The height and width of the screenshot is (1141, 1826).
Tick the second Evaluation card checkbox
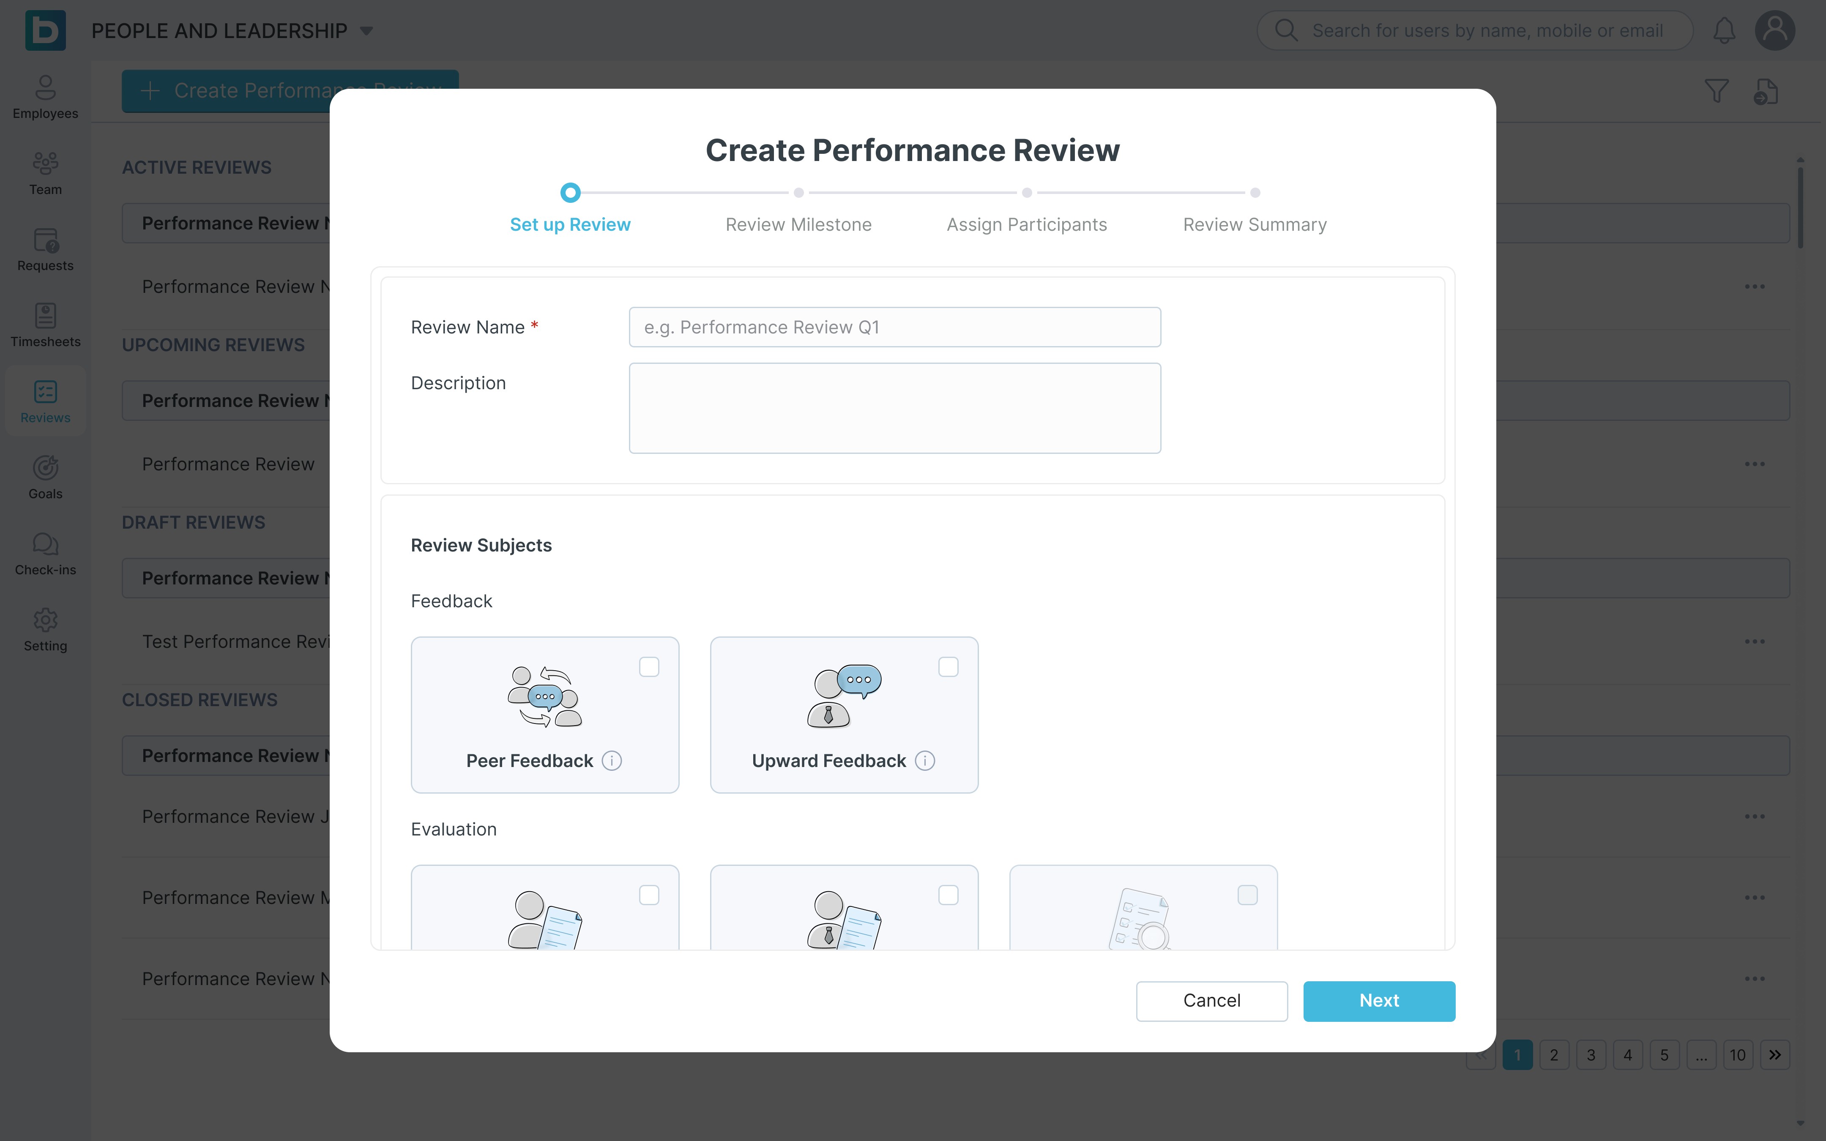(x=949, y=895)
